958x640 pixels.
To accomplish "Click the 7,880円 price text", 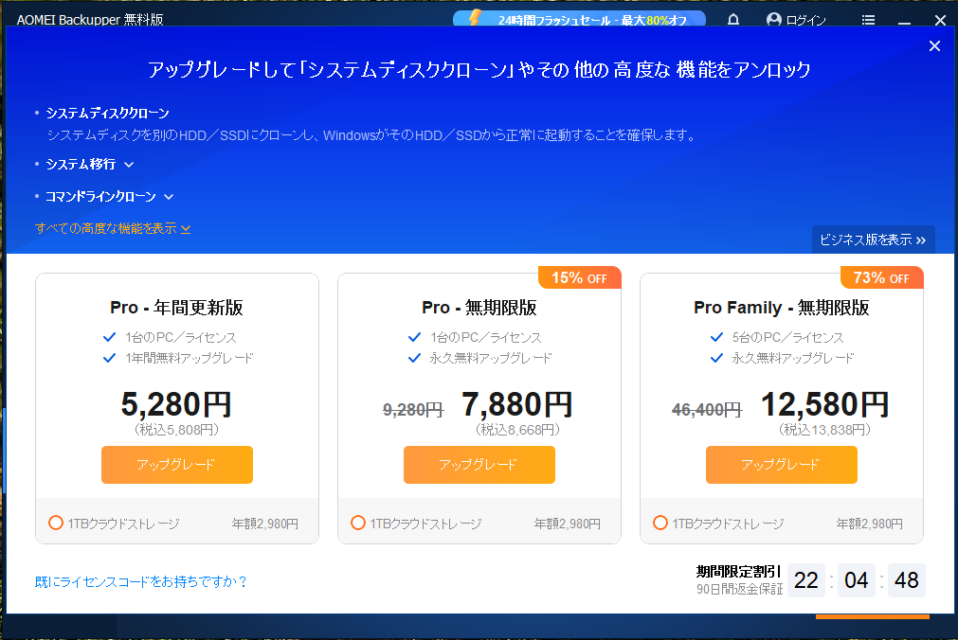I will point(516,404).
